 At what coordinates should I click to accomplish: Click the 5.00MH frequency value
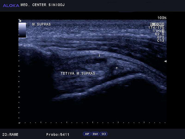(x=157, y=24)
